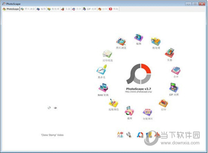Switch to the 照片浏览 tab in the toolbar
Image resolution: width=208 pixels, height=153 pixels.
click(x=28, y=9)
